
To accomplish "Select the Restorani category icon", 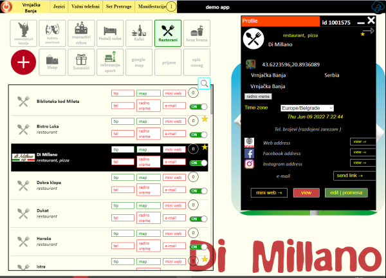I will coord(167,32).
